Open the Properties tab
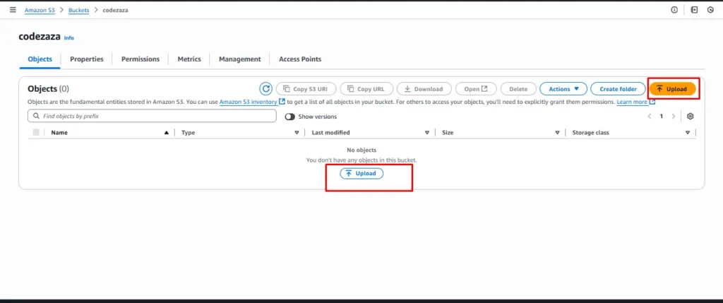Image resolution: width=723 pixels, height=303 pixels. pyautogui.click(x=87, y=59)
